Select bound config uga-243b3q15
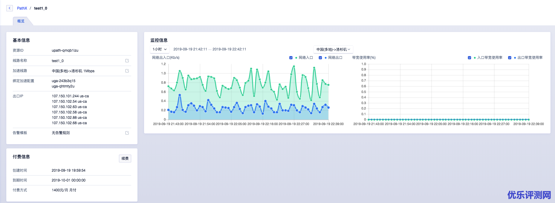Viewport: 555px width, 203px height. point(64,81)
